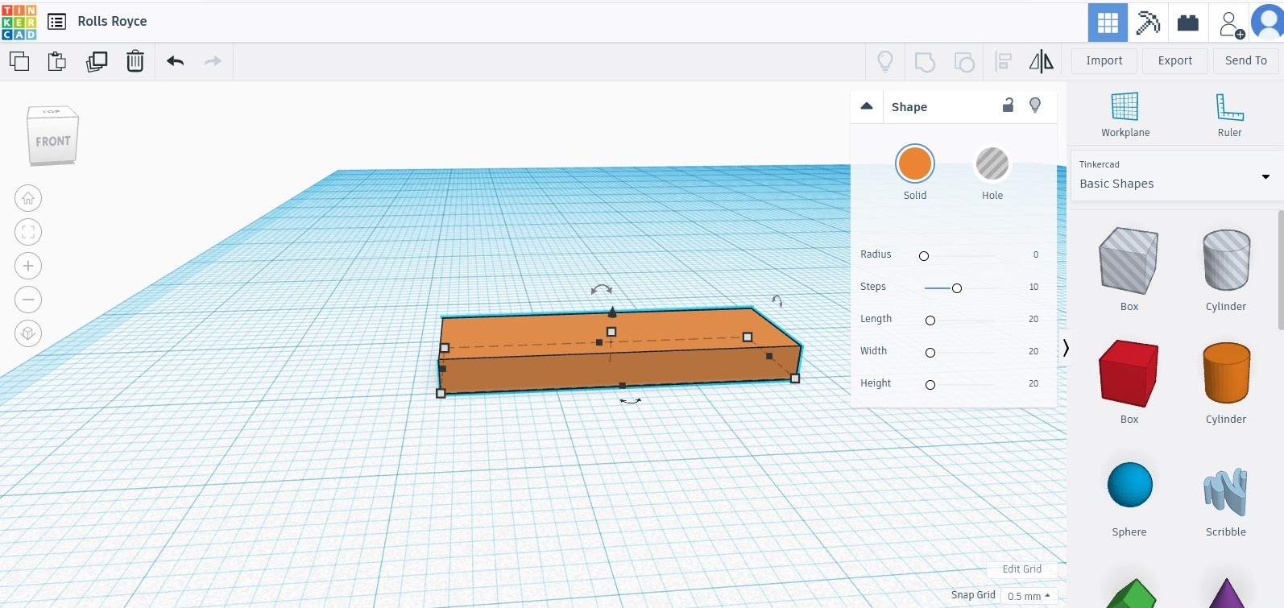Click the Steps value 10
1284x608 pixels.
(x=1033, y=287)
